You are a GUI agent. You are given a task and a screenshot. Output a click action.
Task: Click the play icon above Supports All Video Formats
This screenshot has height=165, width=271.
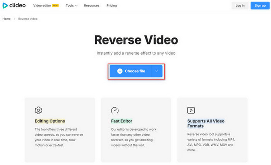(191, 110)
